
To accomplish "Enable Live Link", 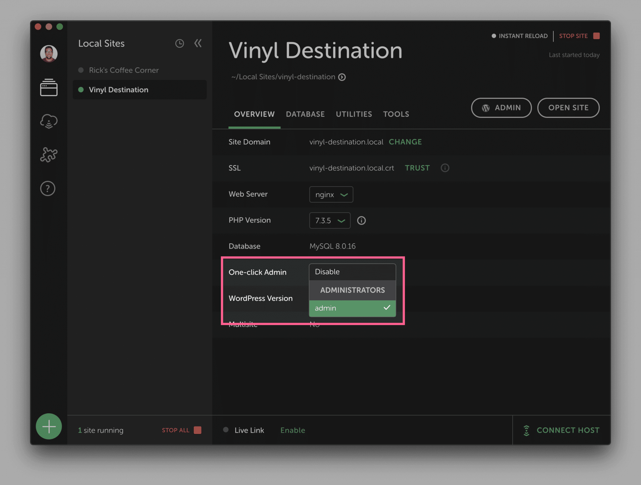I will (293, 430).
